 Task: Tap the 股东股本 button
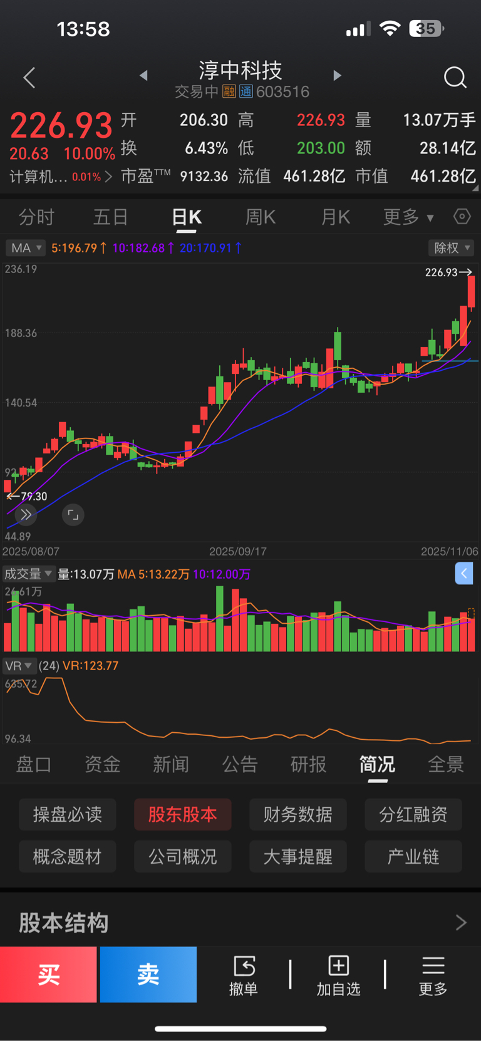tap(183, 814)
